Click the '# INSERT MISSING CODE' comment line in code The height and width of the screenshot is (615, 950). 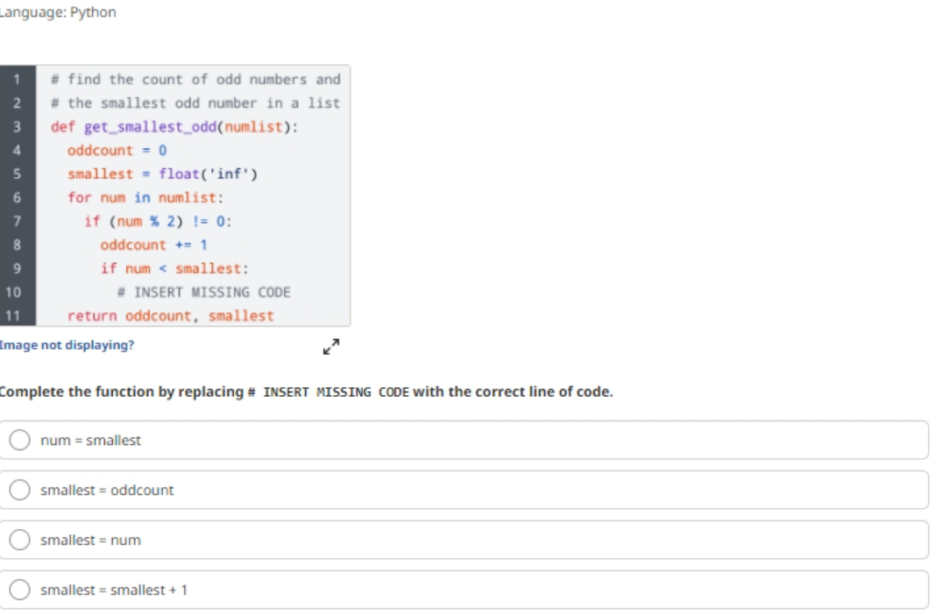coord(203,292)
